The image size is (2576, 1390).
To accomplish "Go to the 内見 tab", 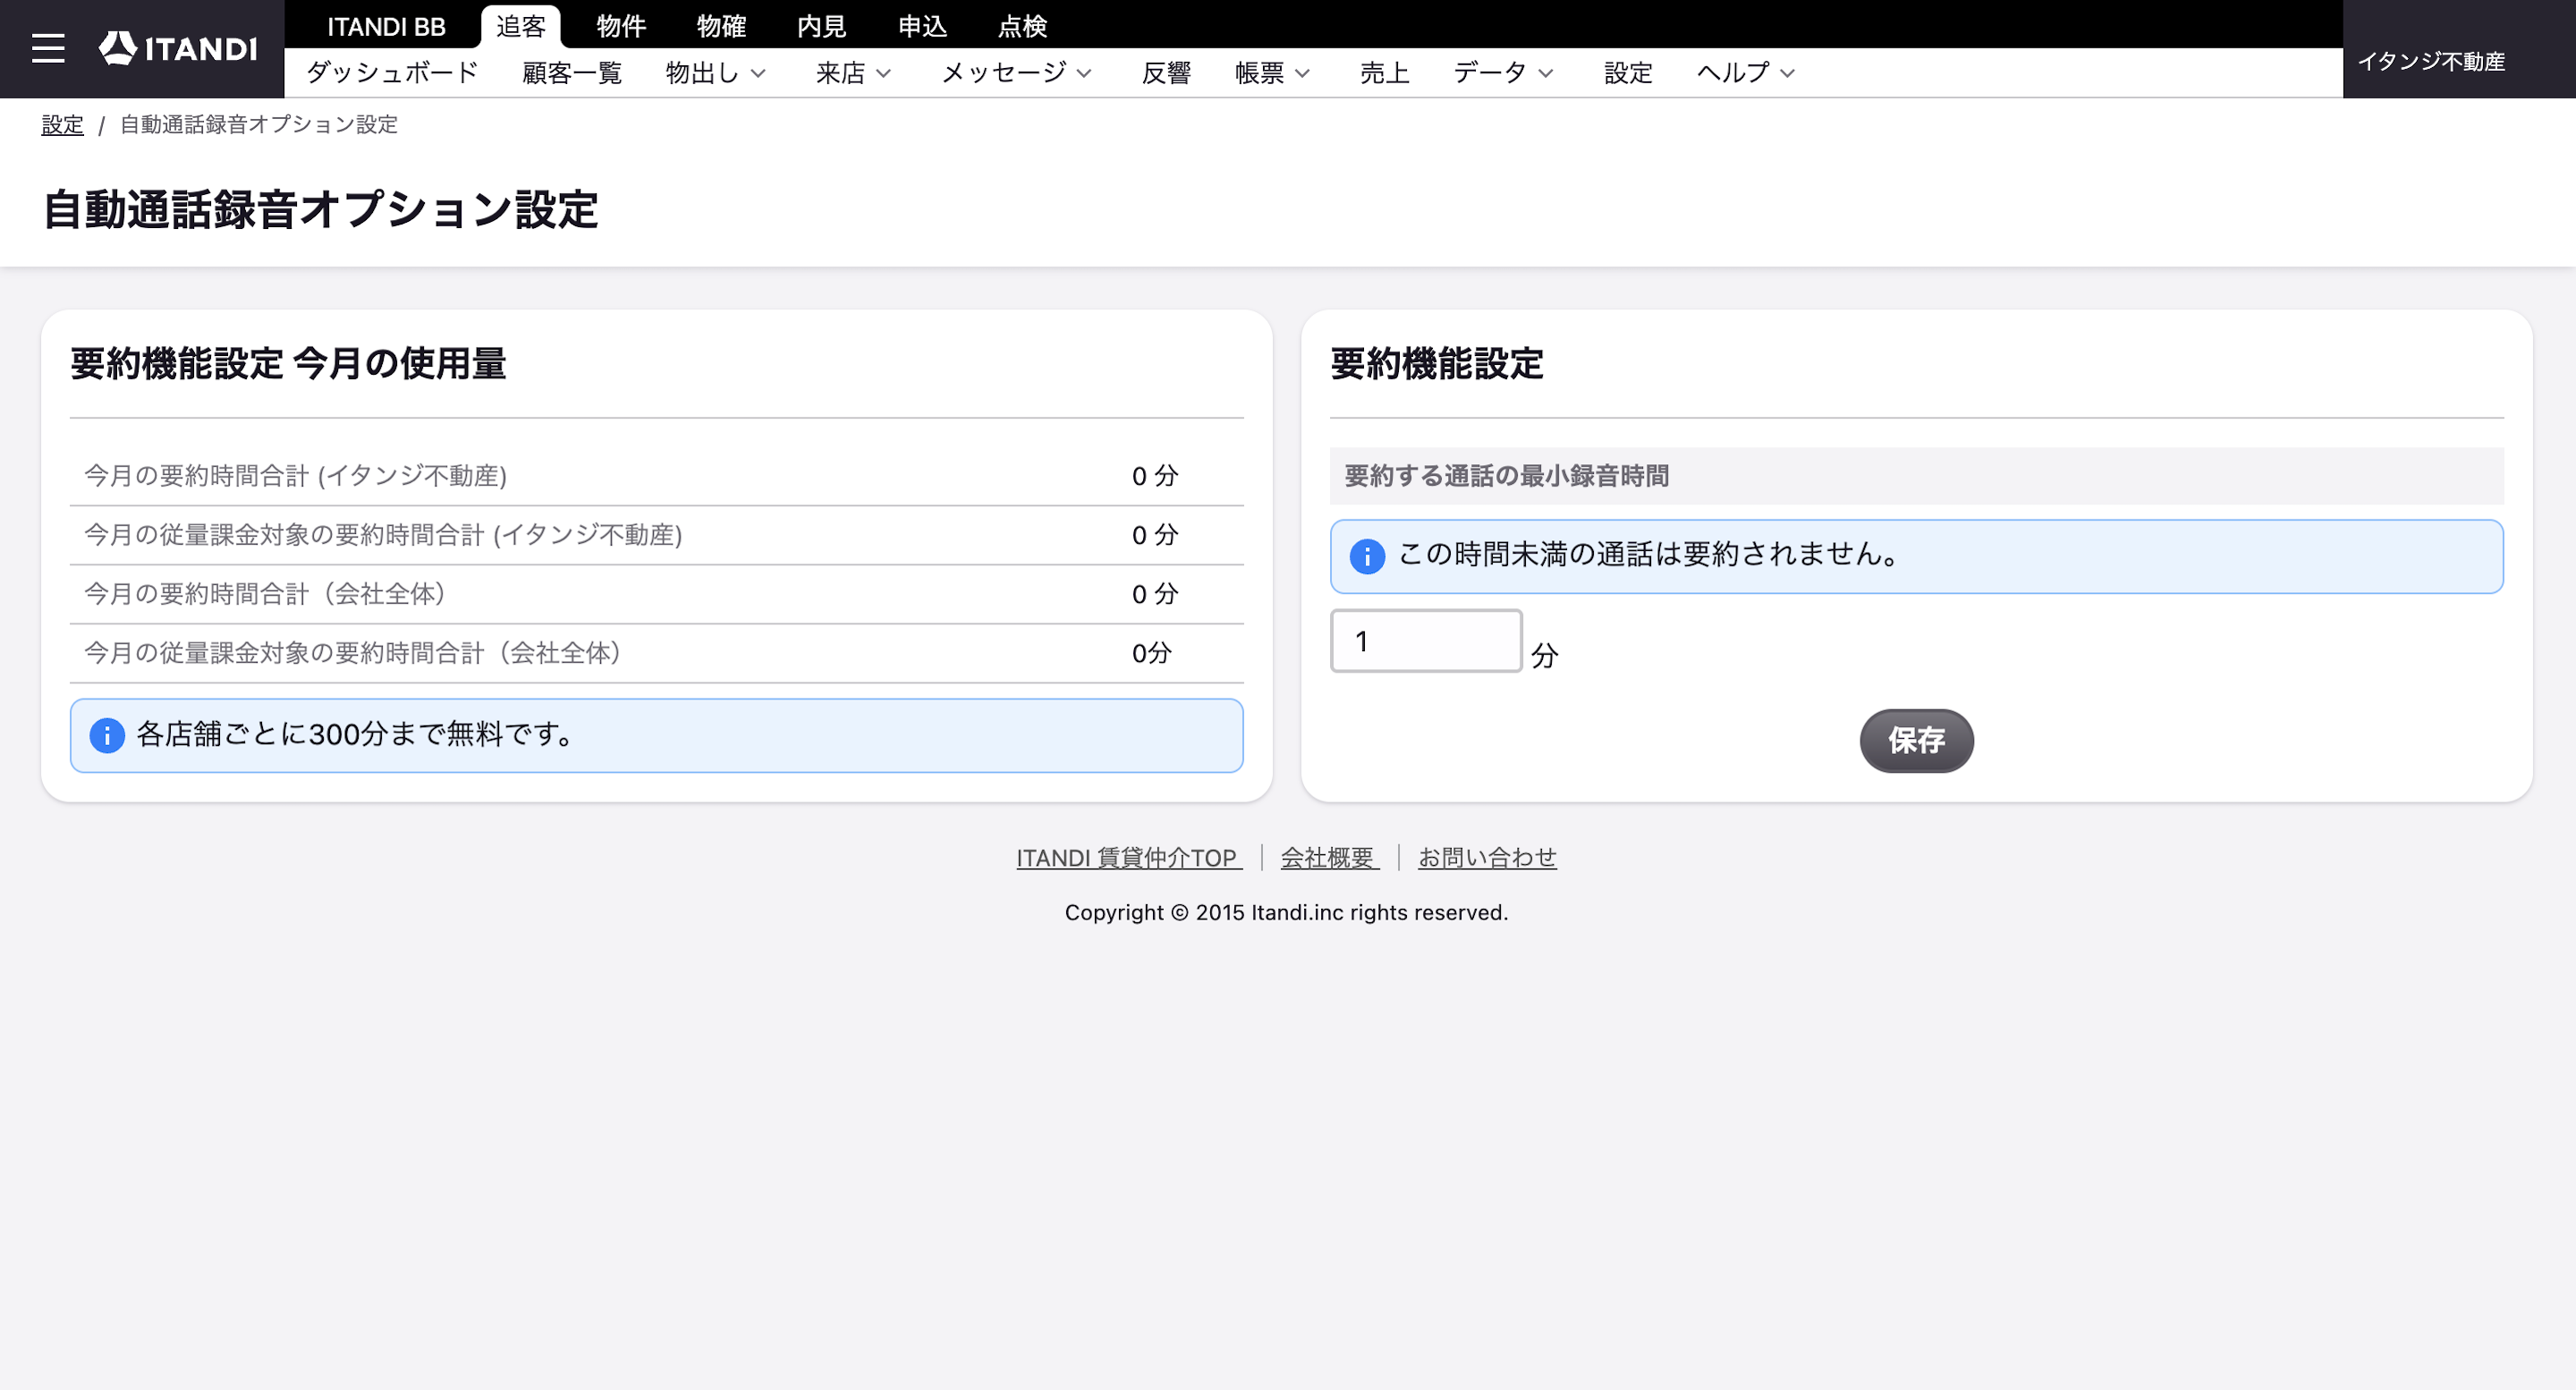I will click(x=821, y=26).
